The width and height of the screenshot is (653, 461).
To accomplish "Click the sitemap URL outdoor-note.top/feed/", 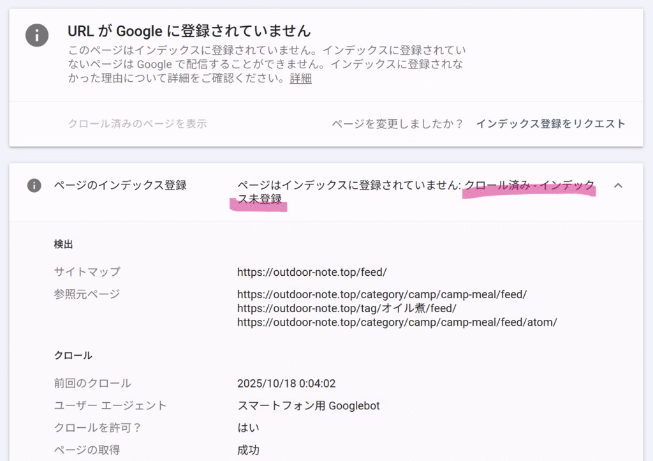I will pos(312,272).
